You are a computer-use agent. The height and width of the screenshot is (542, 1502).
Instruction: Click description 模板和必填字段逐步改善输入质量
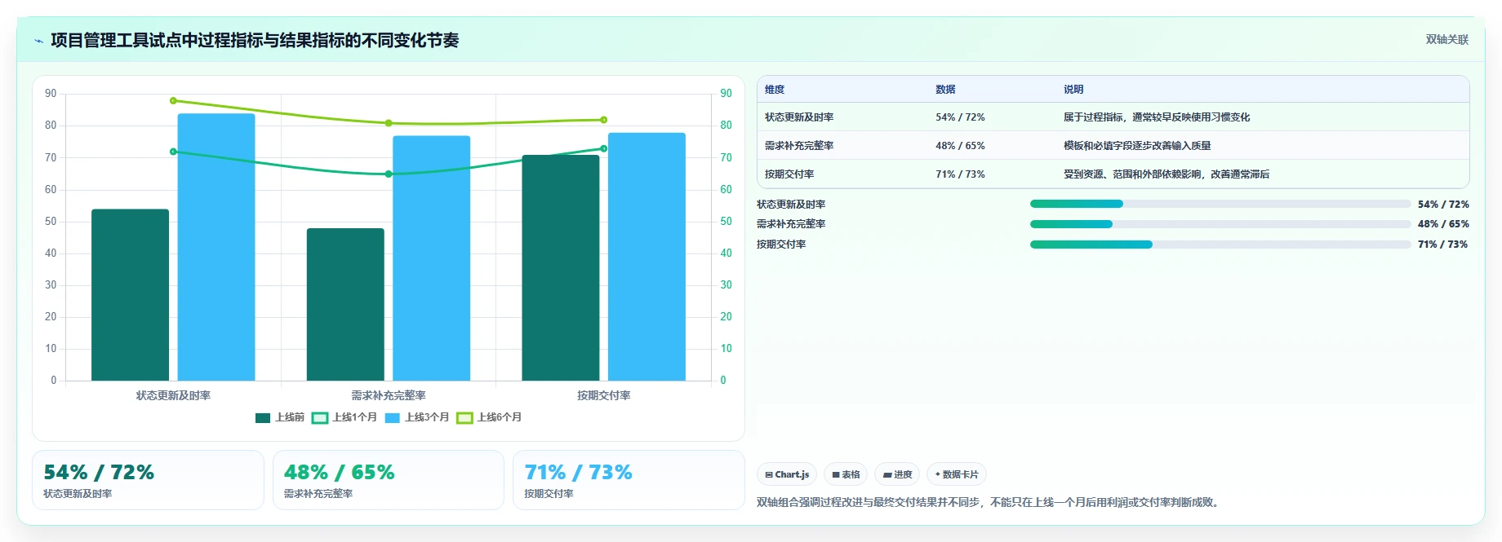point(1137,146)
